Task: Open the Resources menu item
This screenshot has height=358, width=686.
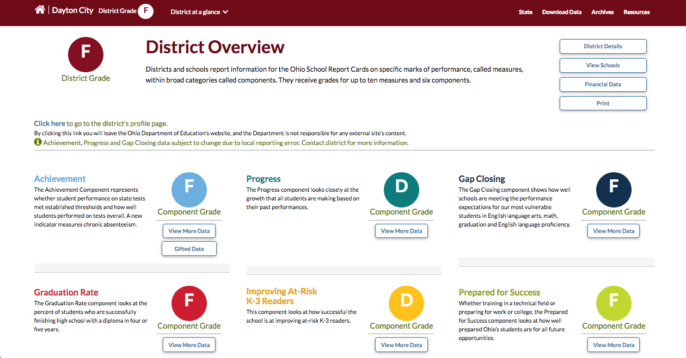Action: click(x=636, y=12)
